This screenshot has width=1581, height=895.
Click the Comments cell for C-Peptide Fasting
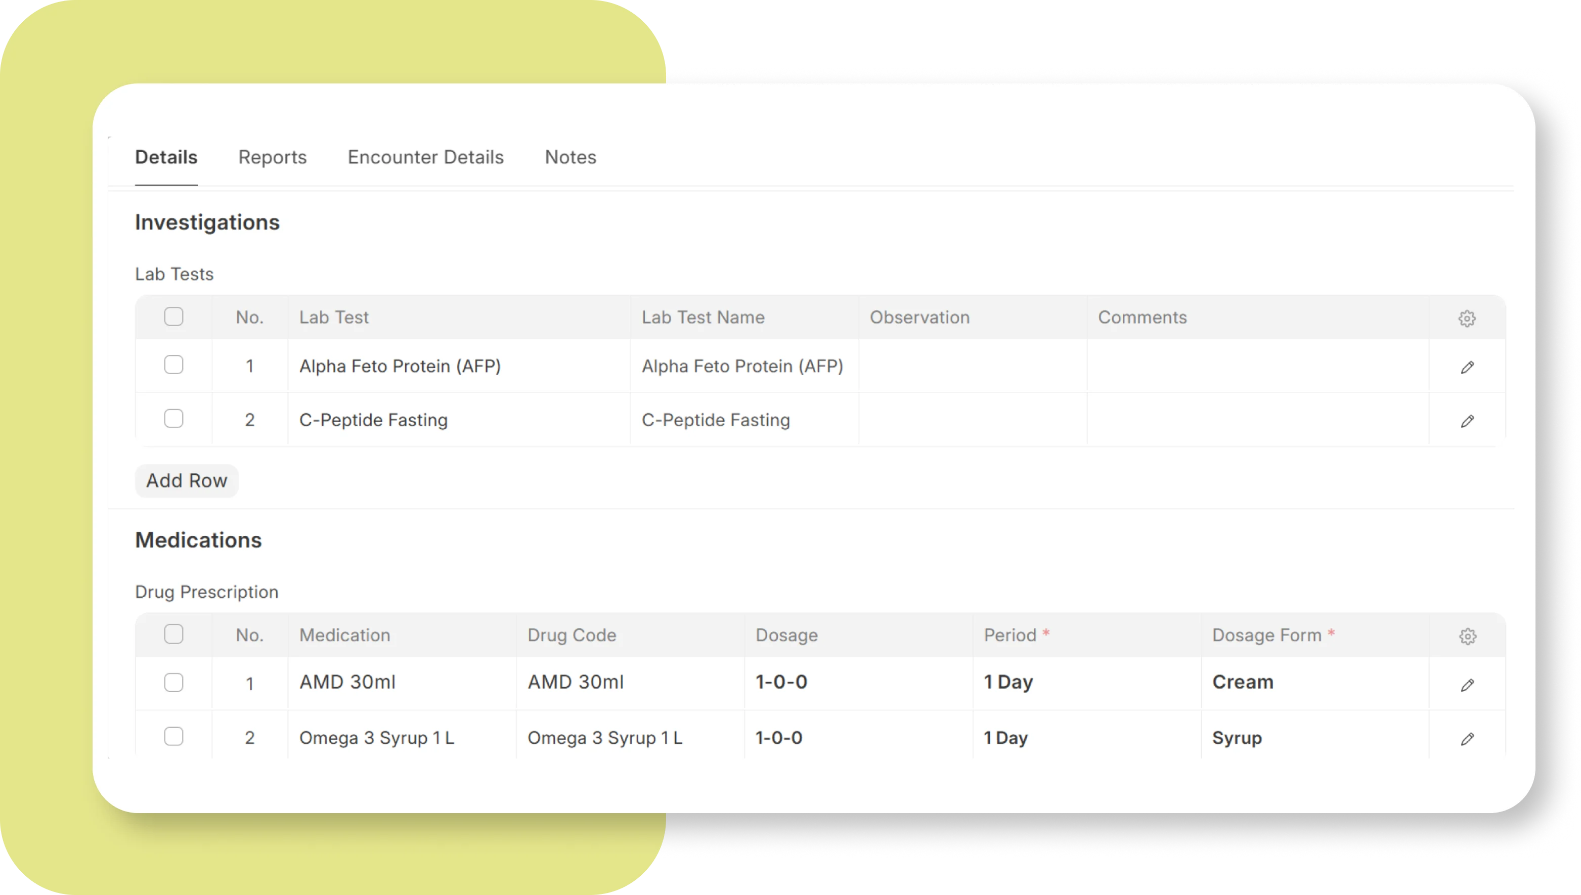point(1254,419)
